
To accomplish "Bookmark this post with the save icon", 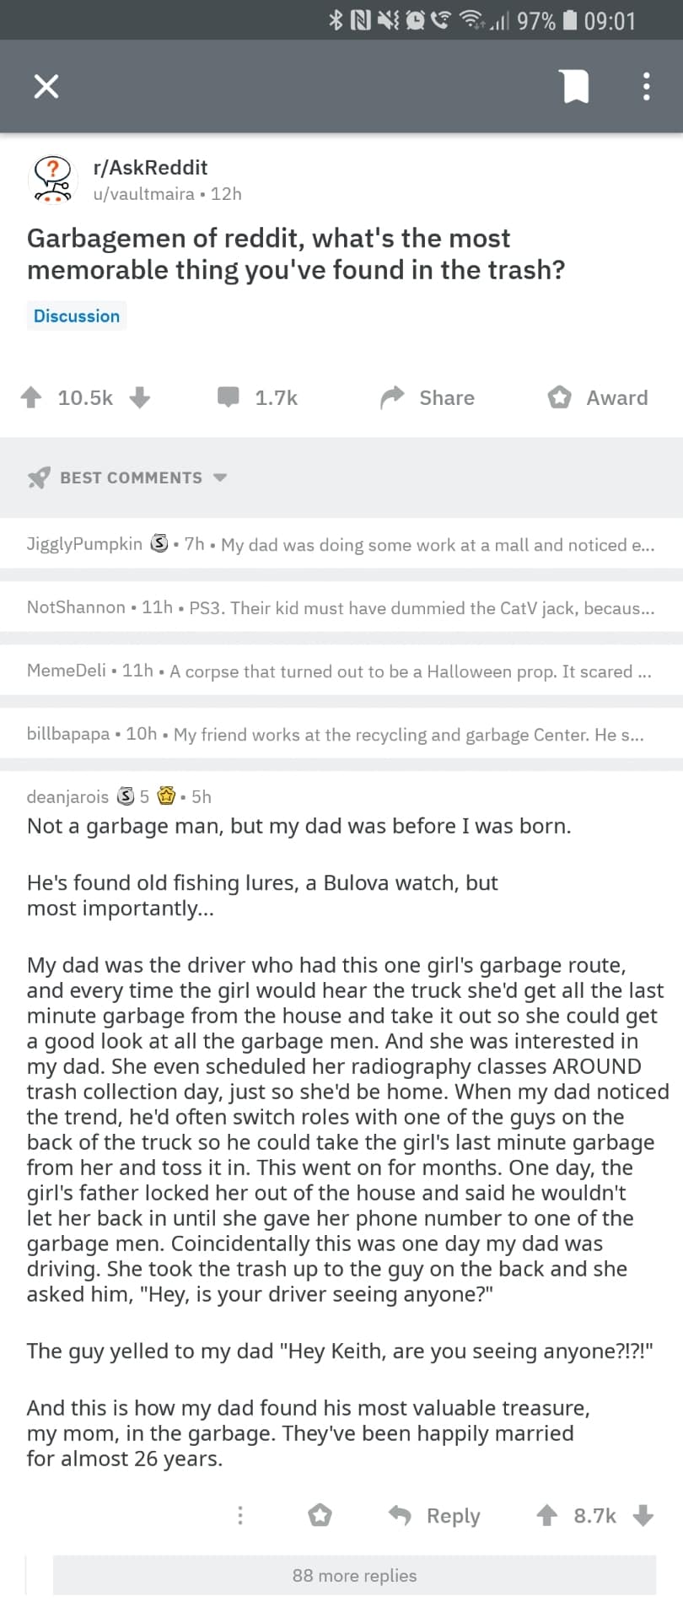I will [x=575, y=86].
